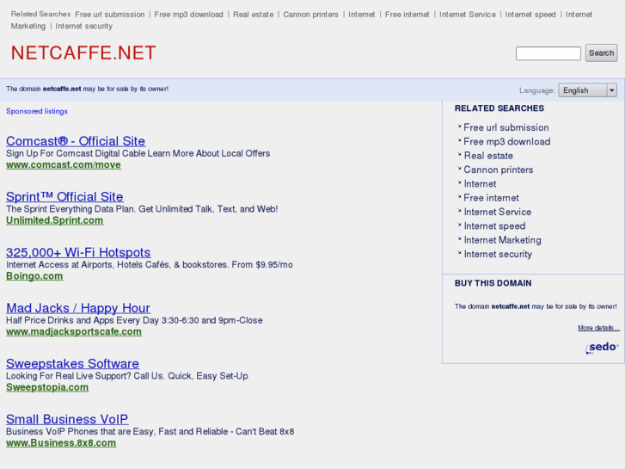
Task: Select top bar Internet link
Action: 362,15
